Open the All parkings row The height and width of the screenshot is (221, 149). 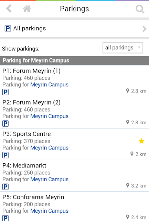[x=74, y=28]
